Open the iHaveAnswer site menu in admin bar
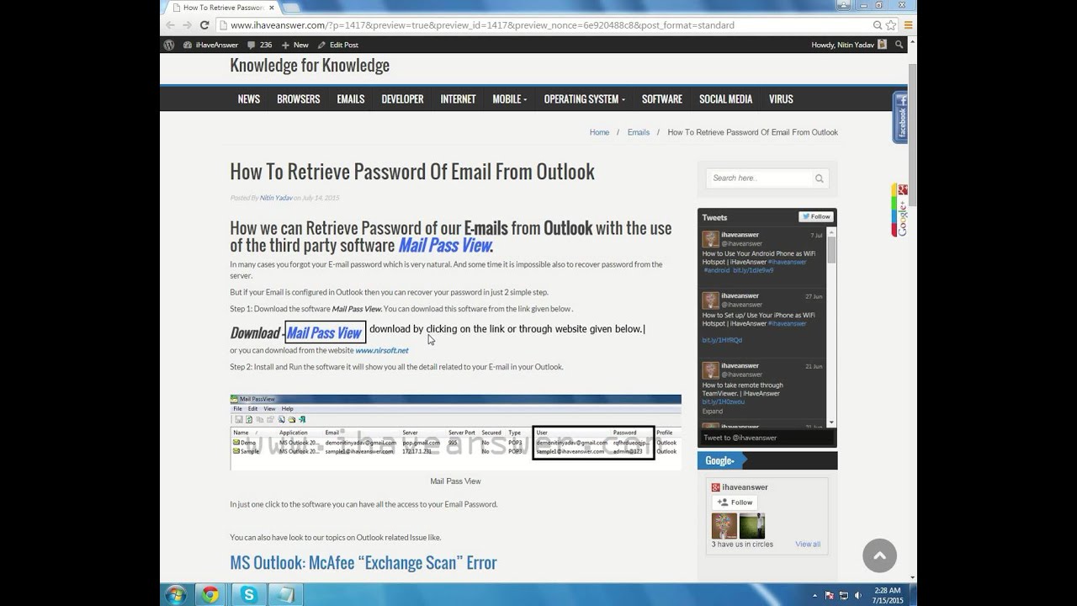 pos(210,45)
